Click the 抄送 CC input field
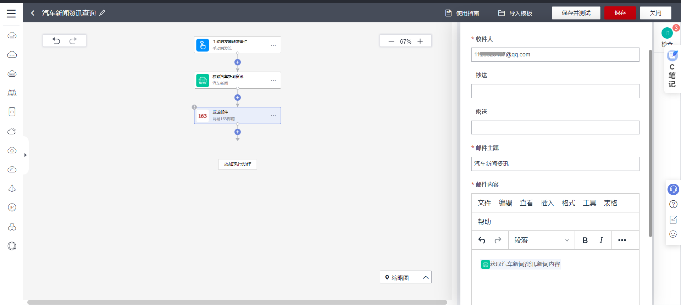Screen dimensions: 681x305 pos(555,91)
